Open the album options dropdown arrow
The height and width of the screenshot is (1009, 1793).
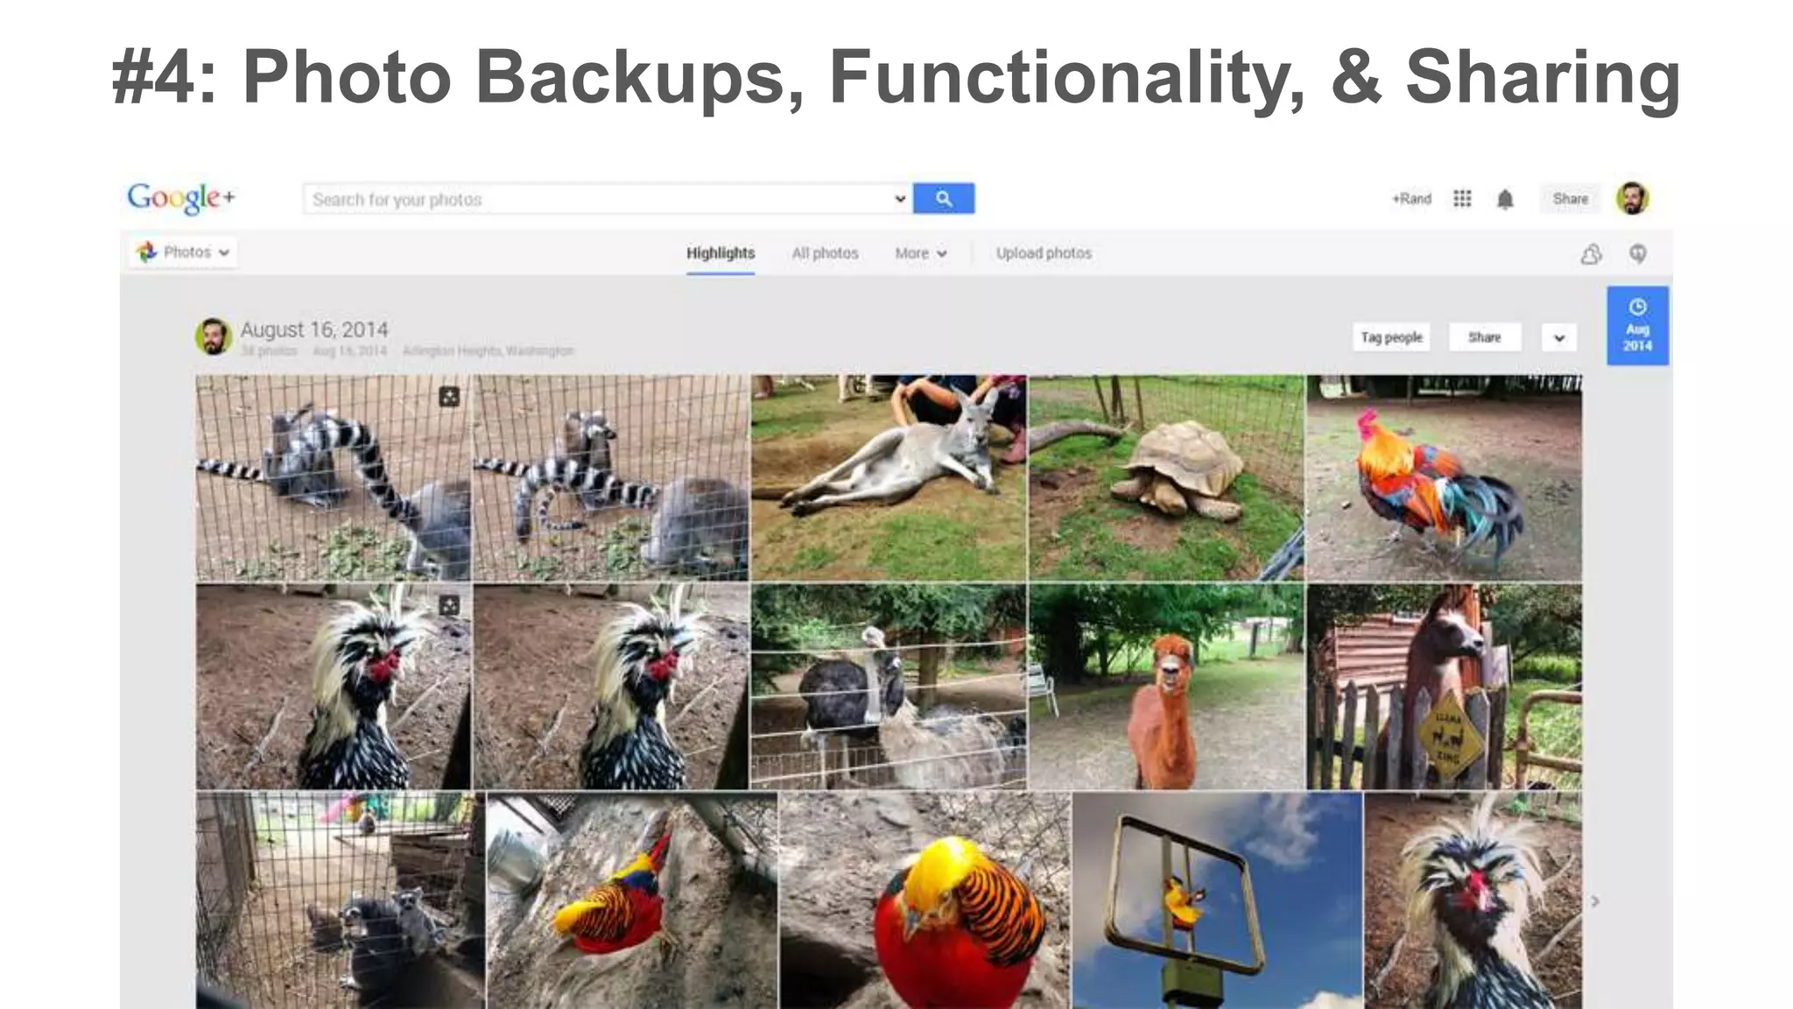click(x=1559, y=337)
